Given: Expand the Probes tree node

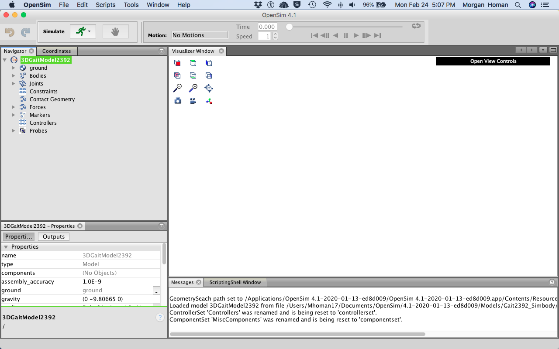Looking at the screenshot, I should coord(13,131).
